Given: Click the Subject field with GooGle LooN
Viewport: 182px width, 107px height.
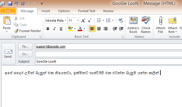Looking at the screenshot, I should click(108, 61).
